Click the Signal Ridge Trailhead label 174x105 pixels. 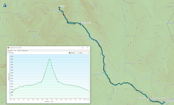(x=169, y=101)
